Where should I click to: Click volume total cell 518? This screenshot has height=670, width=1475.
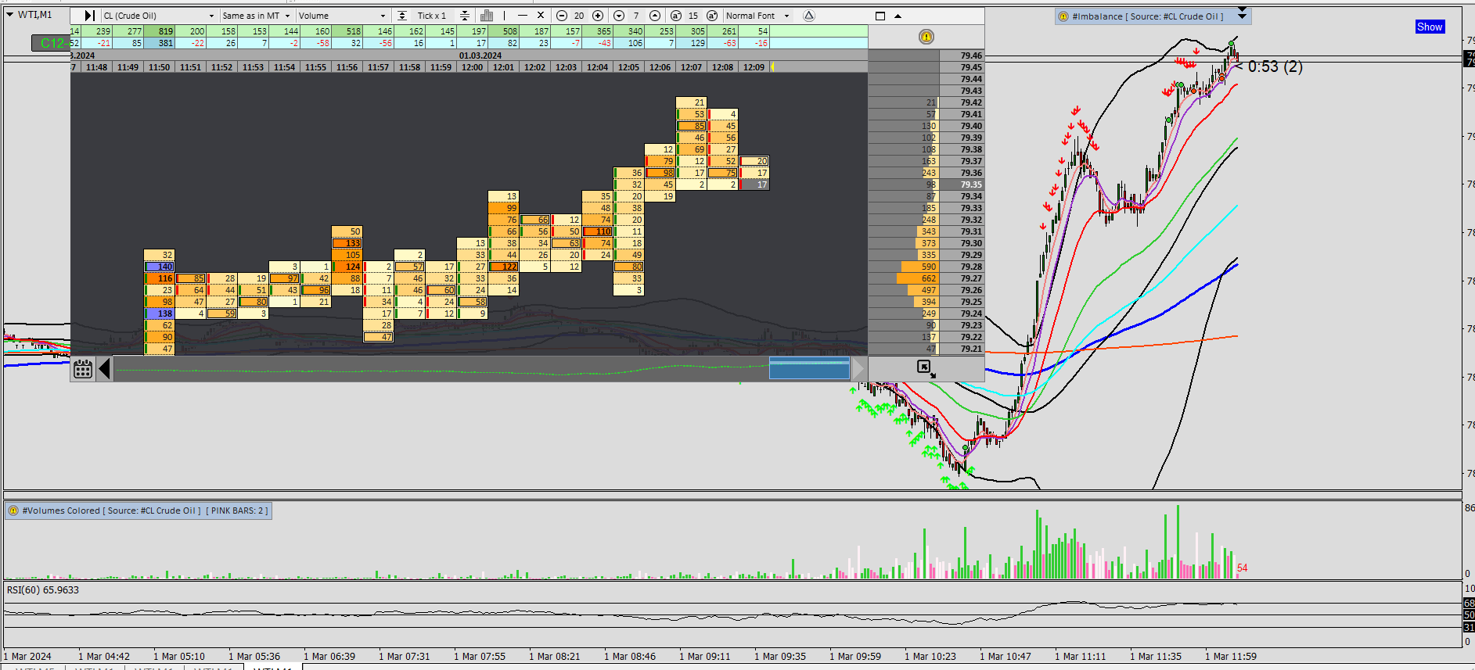[x=347, y=31]
